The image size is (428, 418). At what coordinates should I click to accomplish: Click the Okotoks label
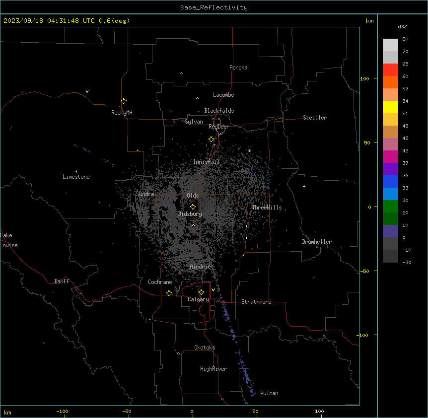click(x=205, y=348)
